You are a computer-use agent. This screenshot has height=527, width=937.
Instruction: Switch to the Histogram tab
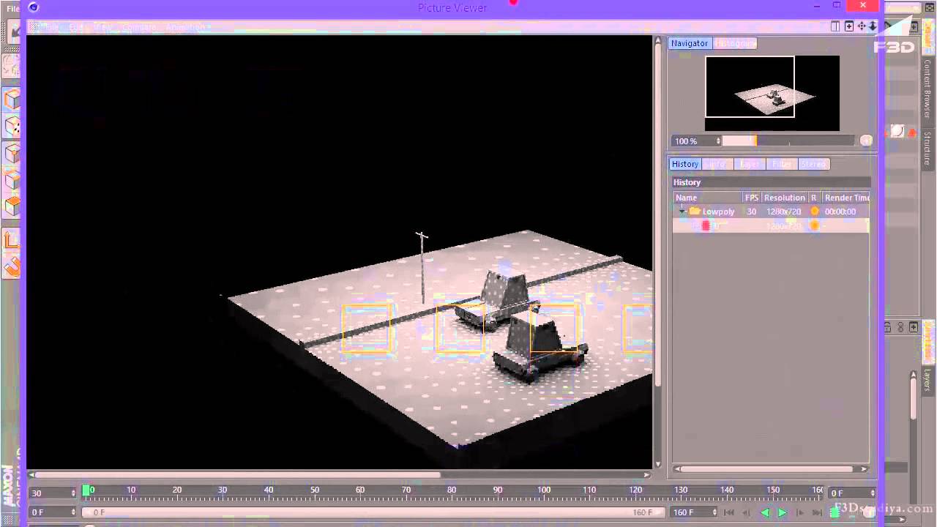(x=736, y=43)
